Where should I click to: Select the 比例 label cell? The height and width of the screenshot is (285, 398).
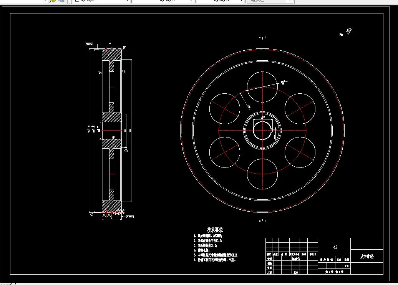[x=347, y=260]
